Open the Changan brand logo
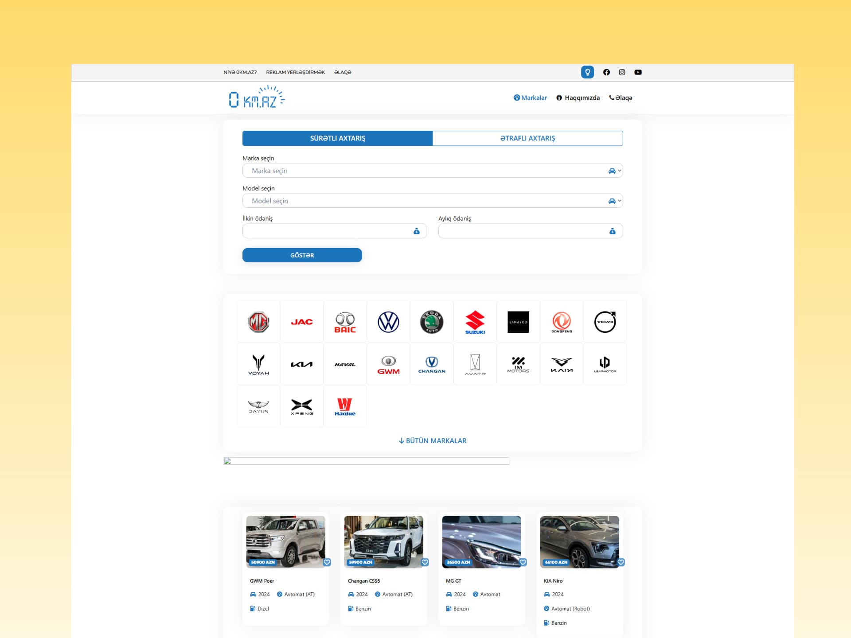851x638 pixels. click(432, 364)
